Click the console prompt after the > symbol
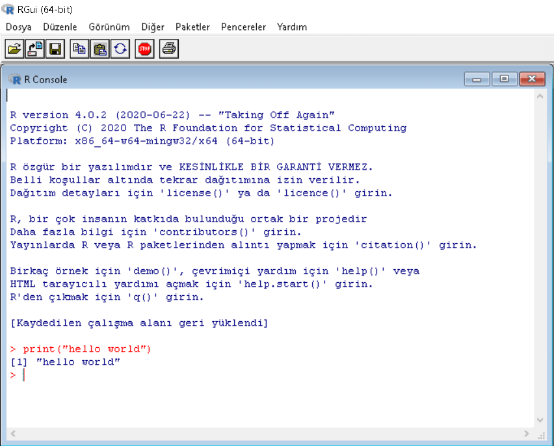This screenshot has width=554, height=446. pos(24,374)
